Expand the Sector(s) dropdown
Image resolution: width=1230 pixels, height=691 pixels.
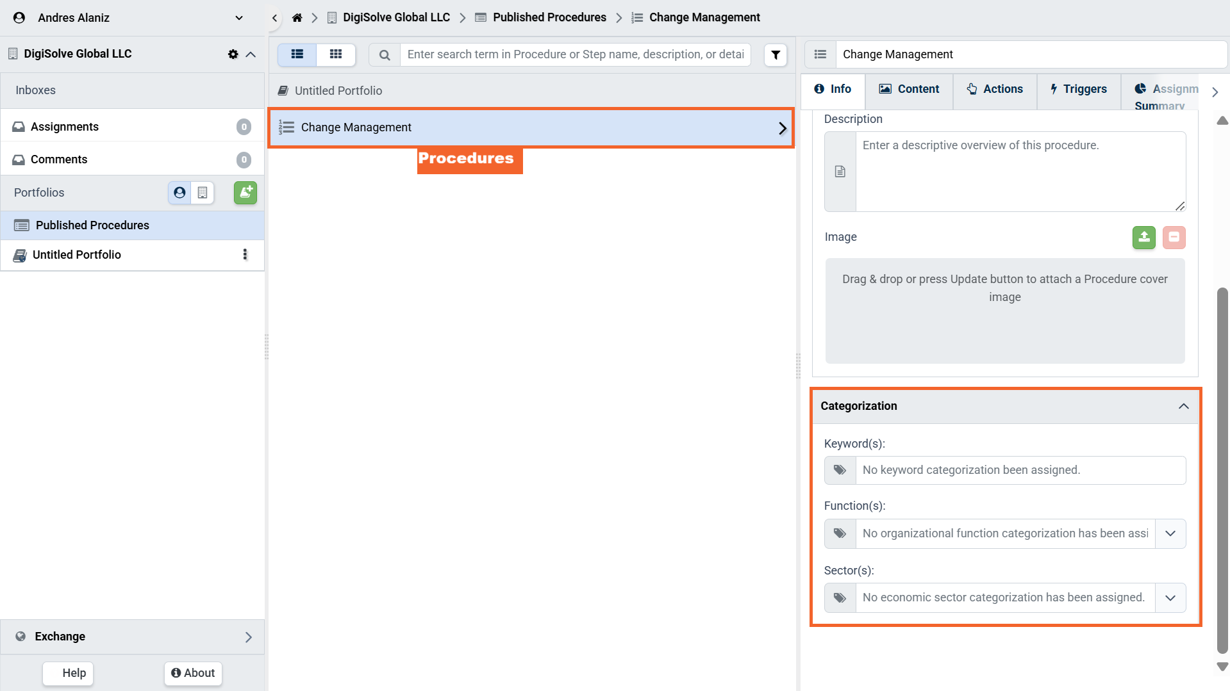pyautogui.click(x=1170, y=598)
